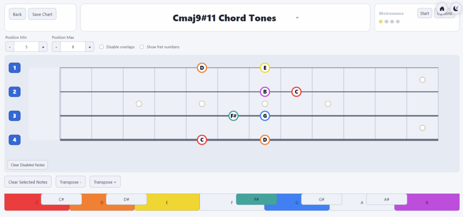463x217 pixels.
Task: Decrease Position Min with minus button
Action: (x=9, y=47)
